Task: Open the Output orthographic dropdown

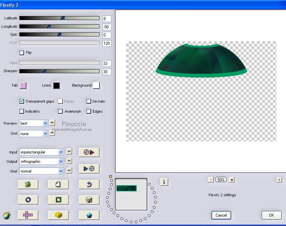Action: coord(42,161)
